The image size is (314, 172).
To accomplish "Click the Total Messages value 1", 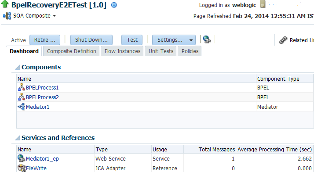I will point(233,158).
